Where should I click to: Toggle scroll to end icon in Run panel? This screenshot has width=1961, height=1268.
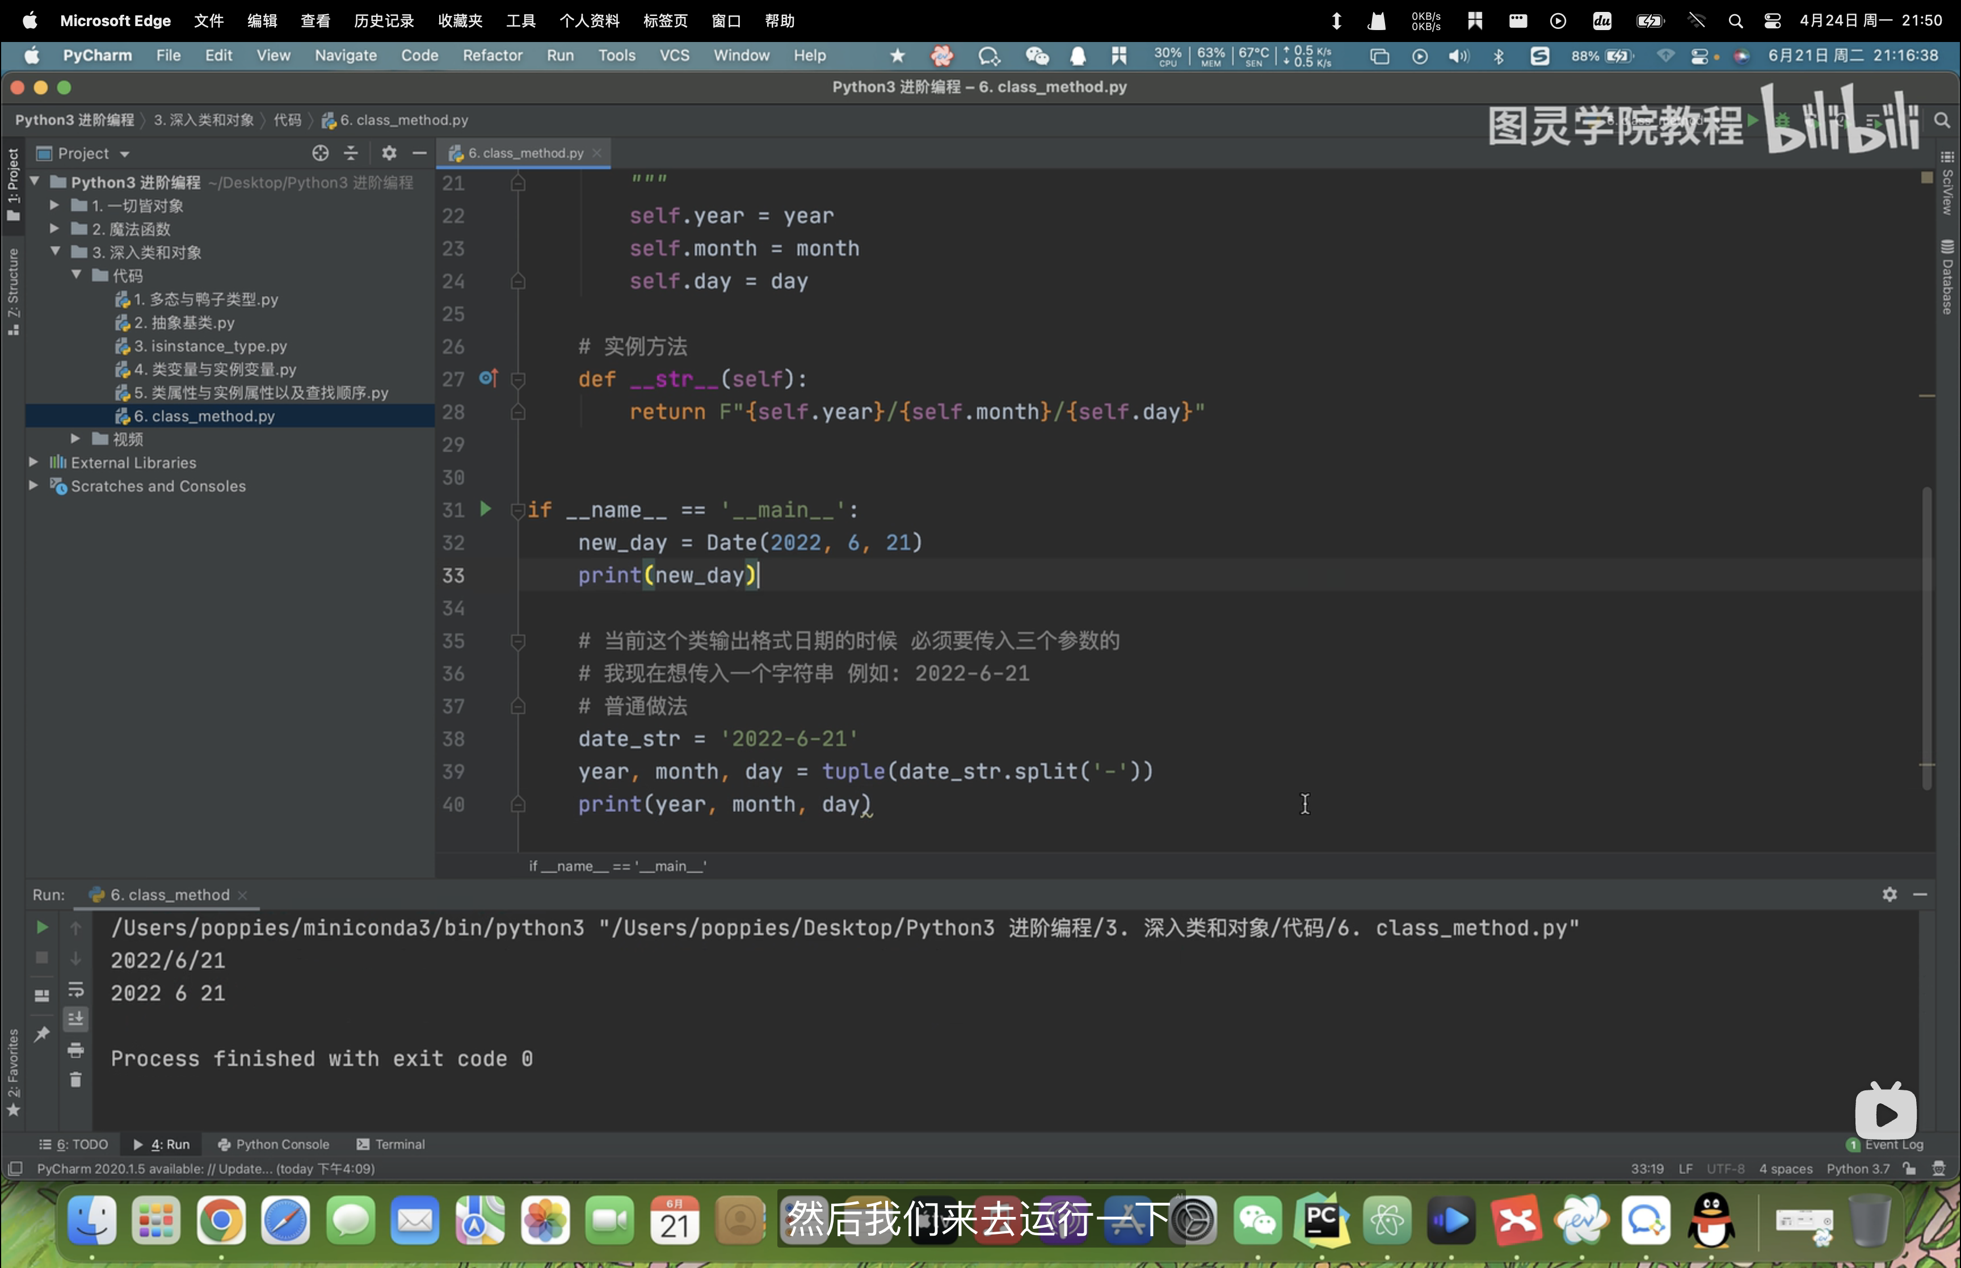[75, 1019]
